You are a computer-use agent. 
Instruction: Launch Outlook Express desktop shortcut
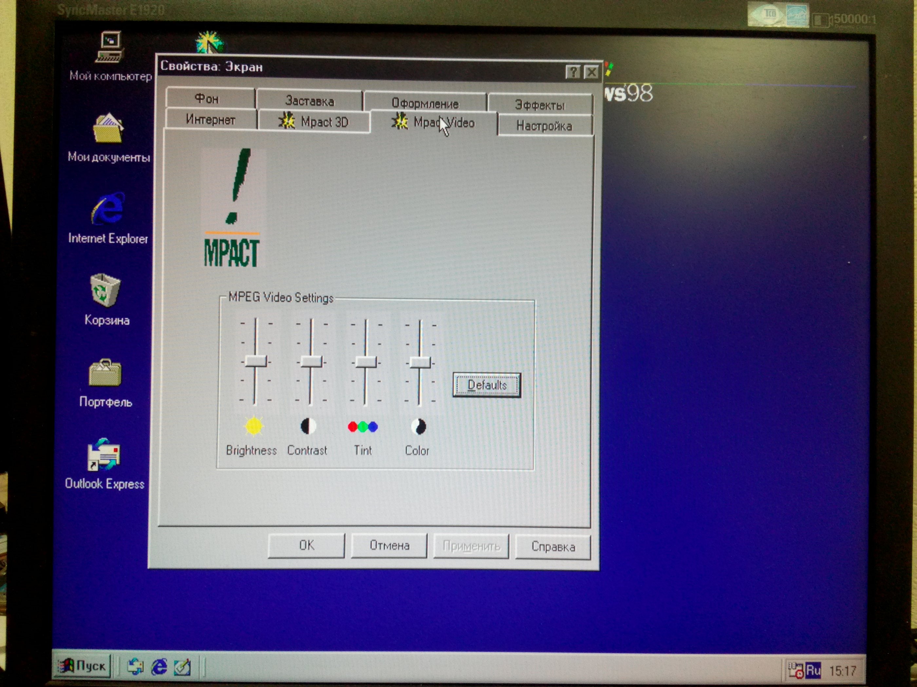coord(103,455)
